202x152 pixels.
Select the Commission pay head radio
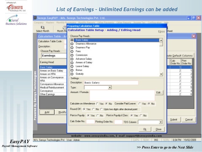pos(72,55)
